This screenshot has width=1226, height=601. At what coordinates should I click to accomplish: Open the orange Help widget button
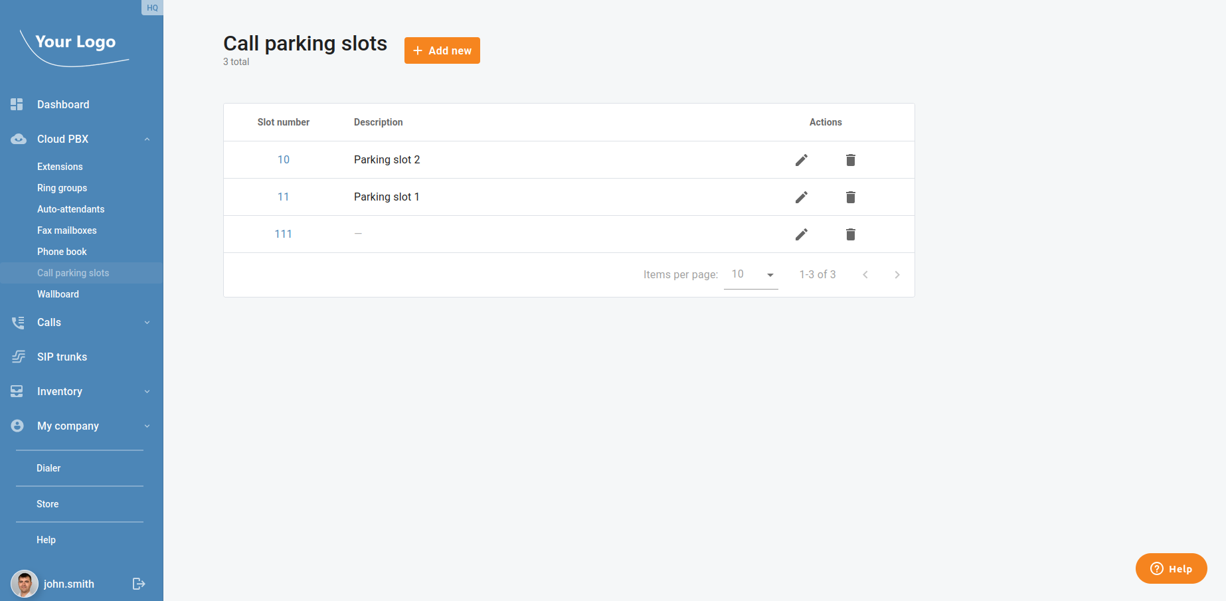[1171, 568]
